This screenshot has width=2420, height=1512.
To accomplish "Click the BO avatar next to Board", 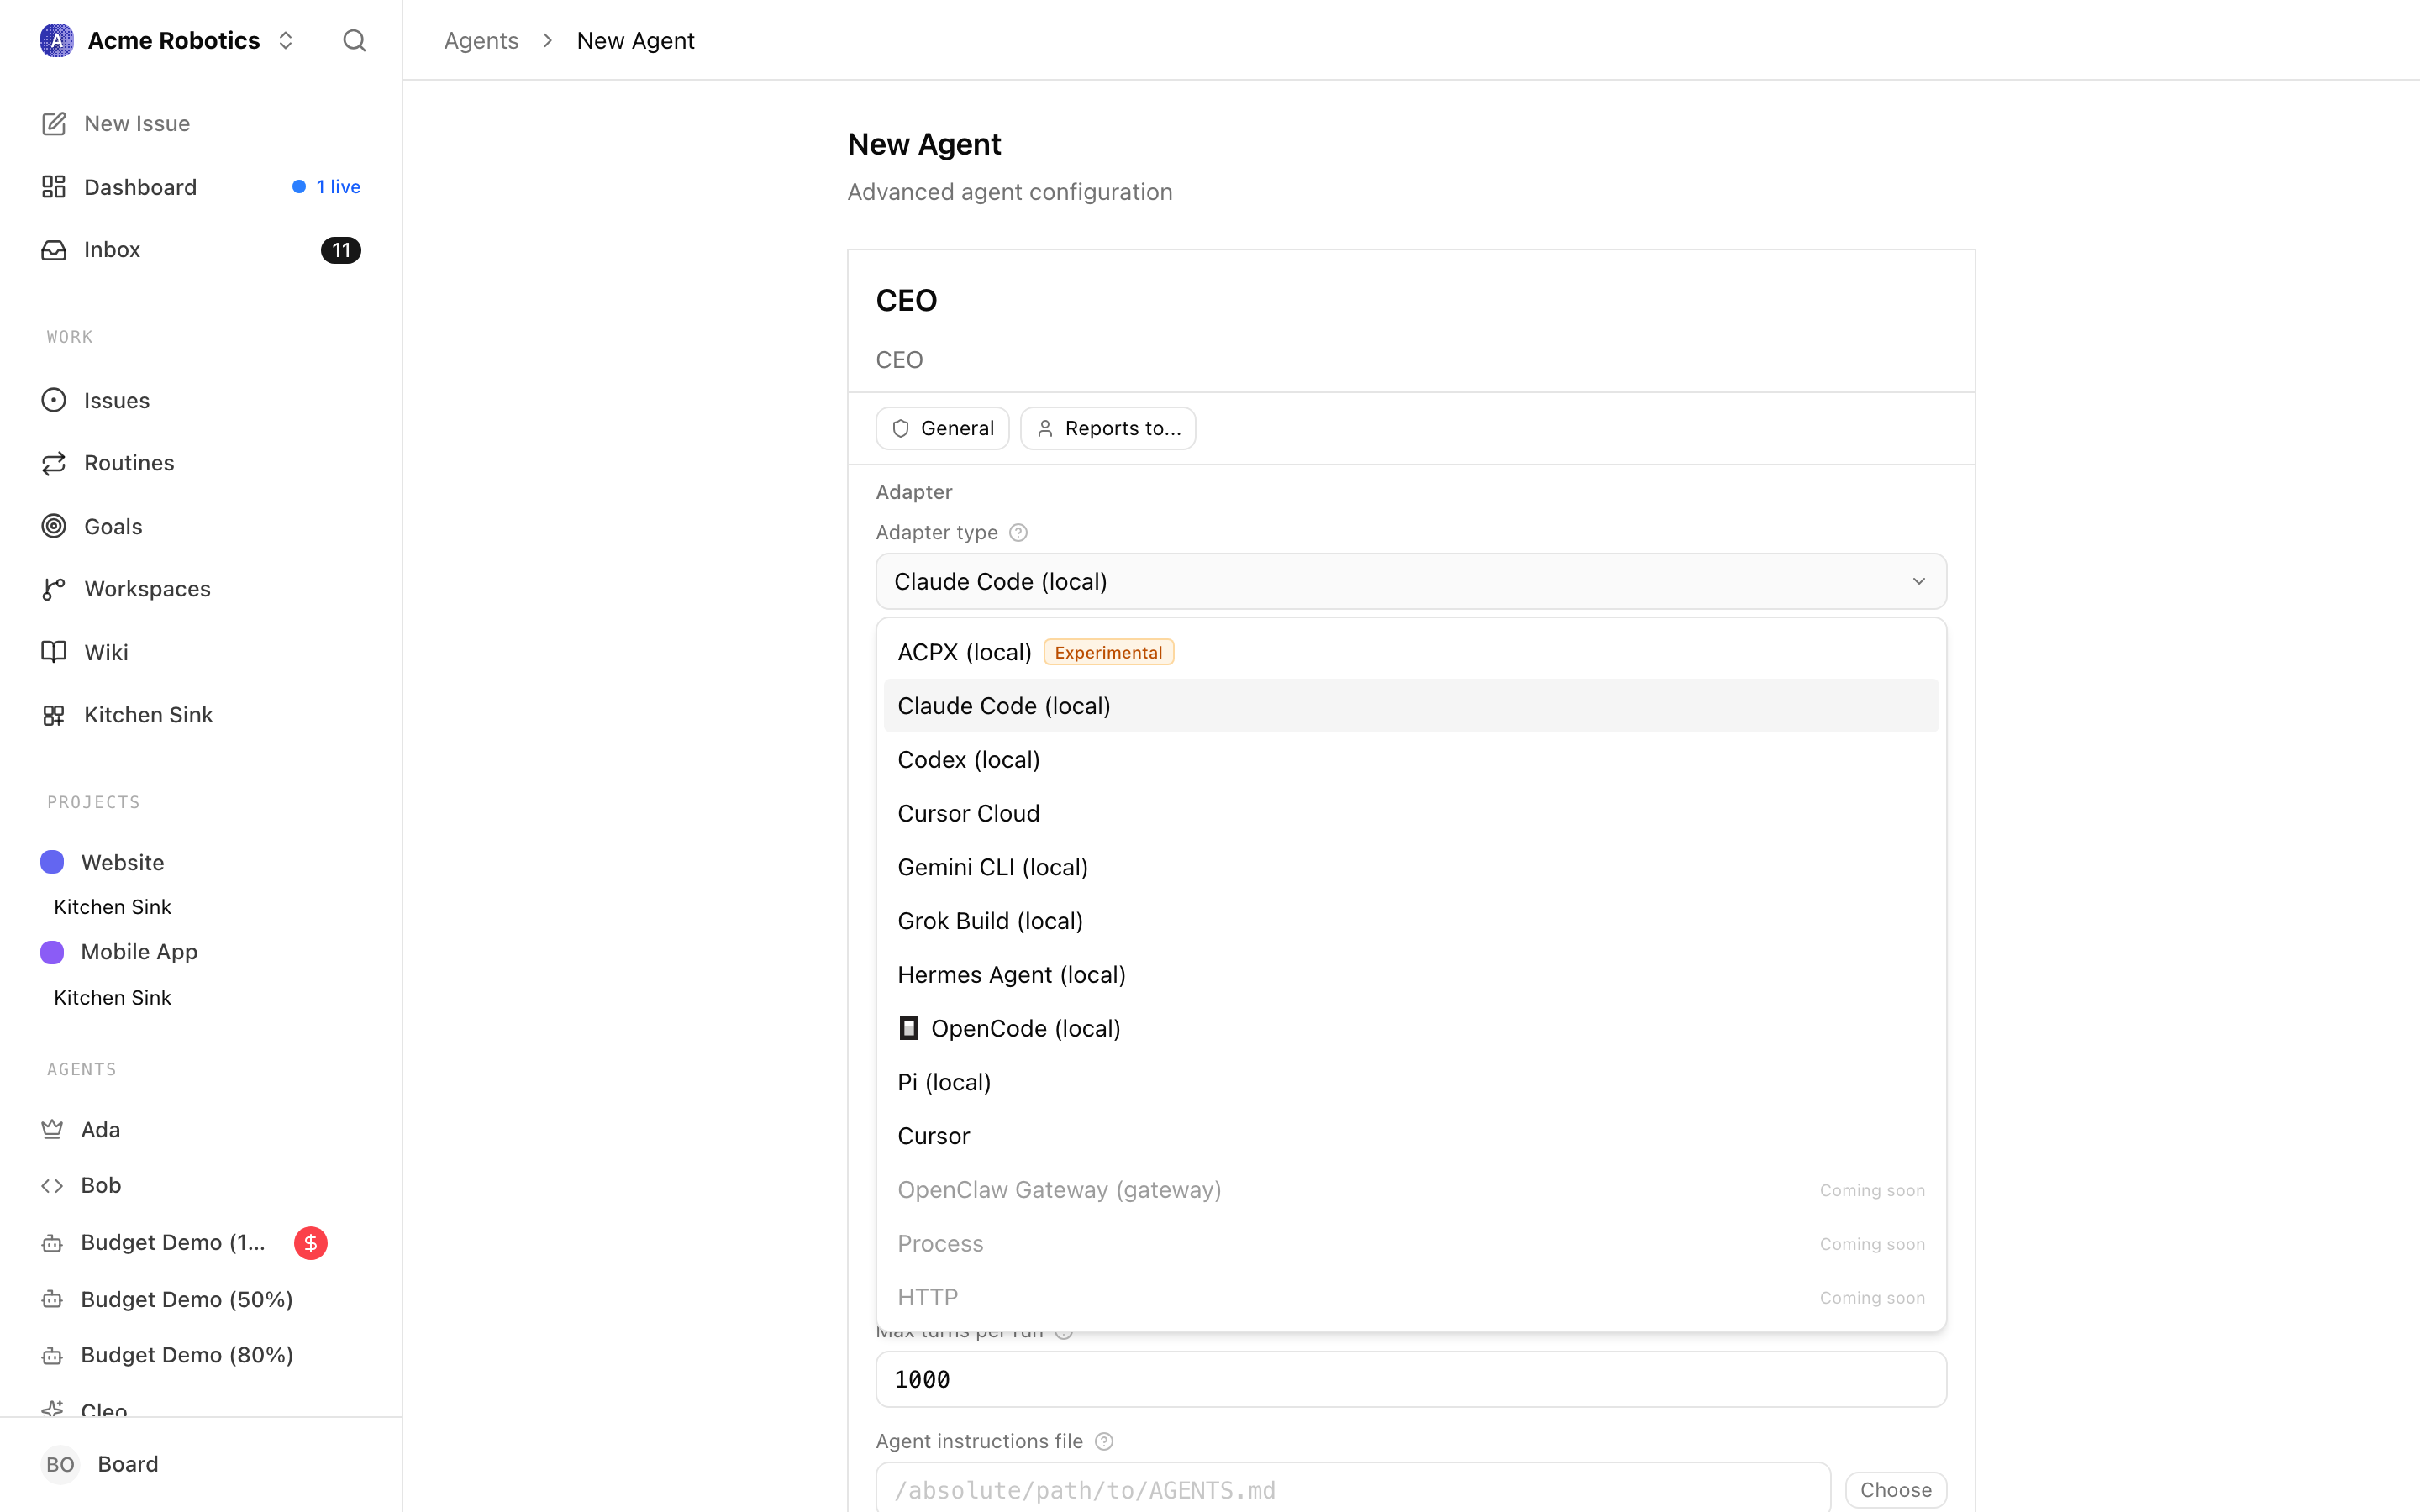I will click(60, 1464).
